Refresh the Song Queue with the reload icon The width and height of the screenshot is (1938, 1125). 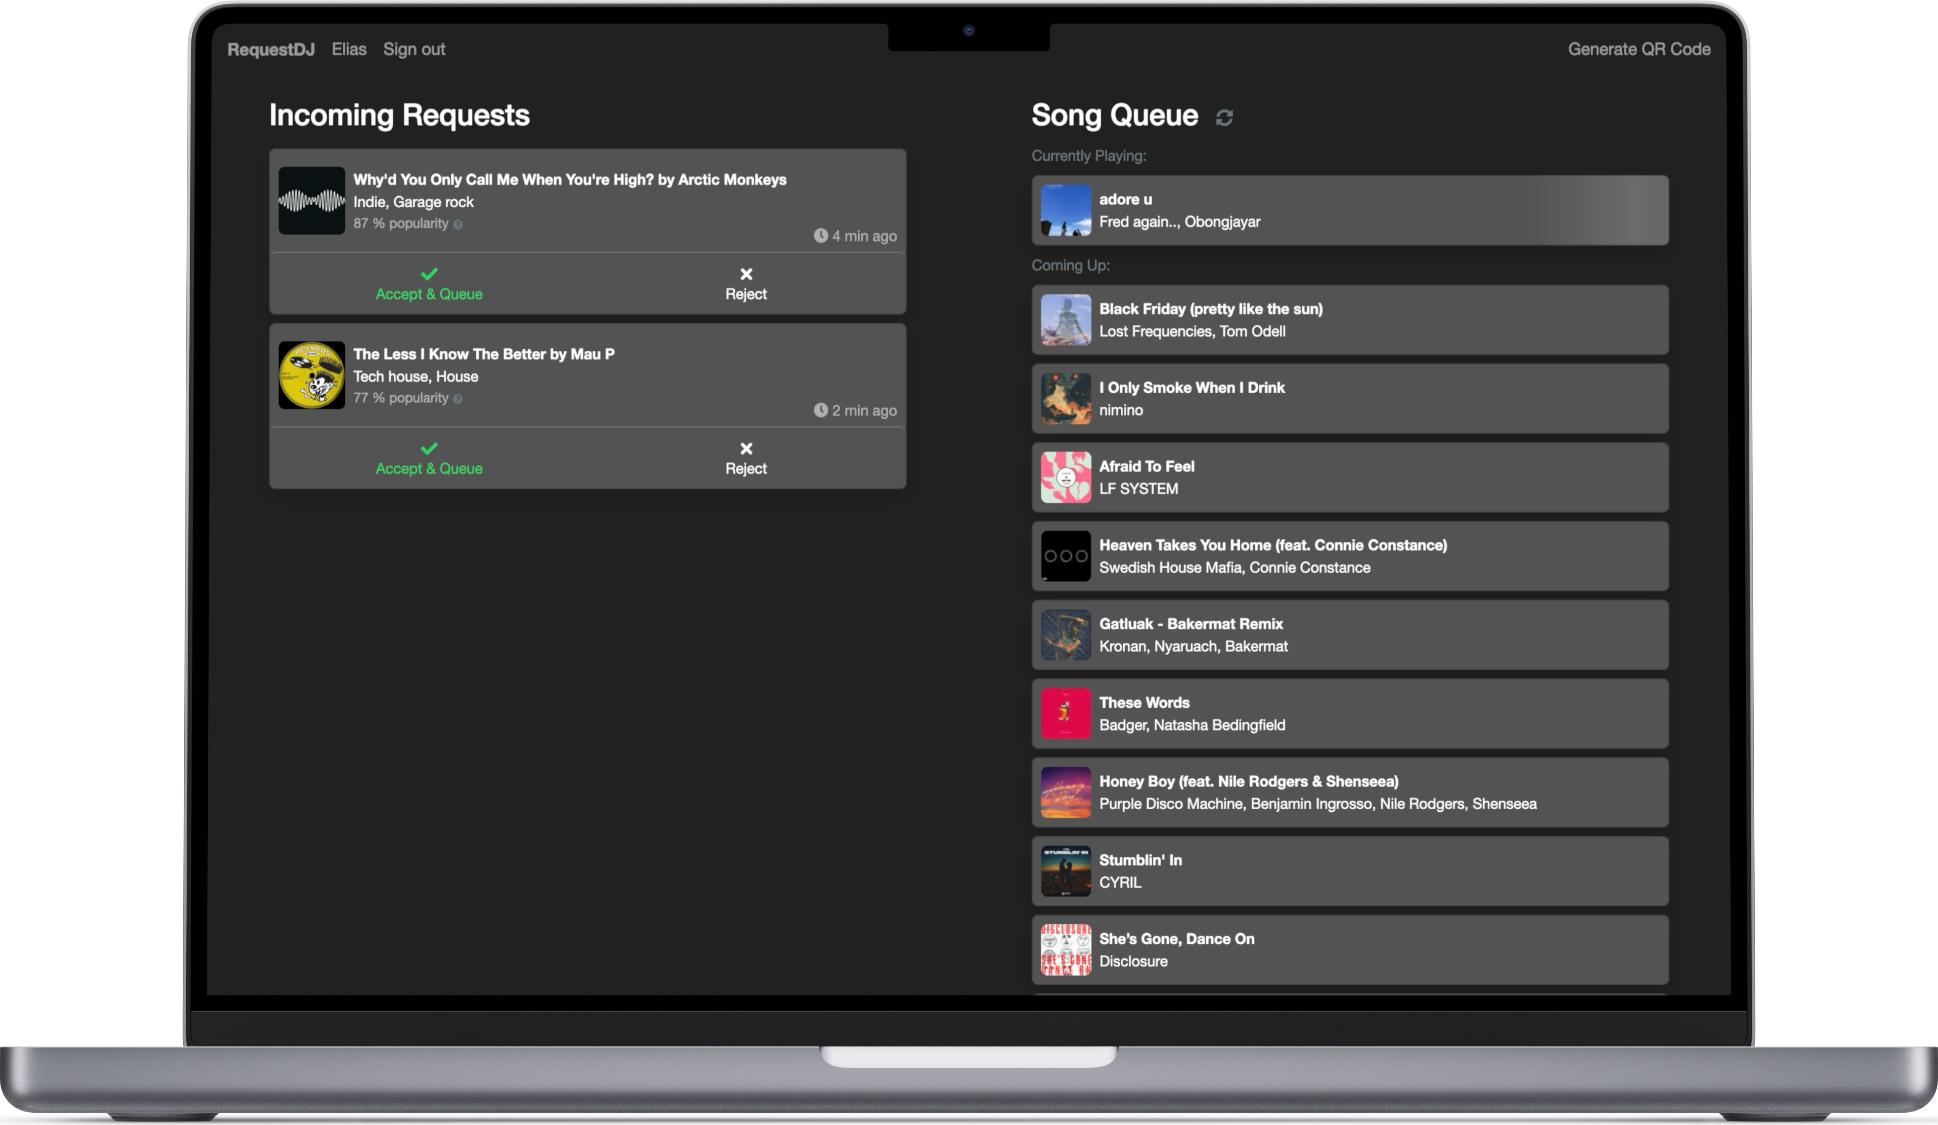tap(1224, 118)
